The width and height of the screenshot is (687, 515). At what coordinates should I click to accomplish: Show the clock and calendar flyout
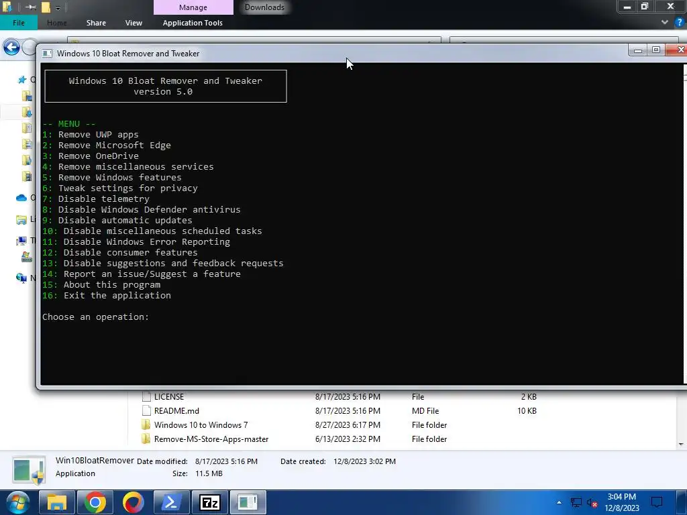pyautogui.click(x=622, y=502)
